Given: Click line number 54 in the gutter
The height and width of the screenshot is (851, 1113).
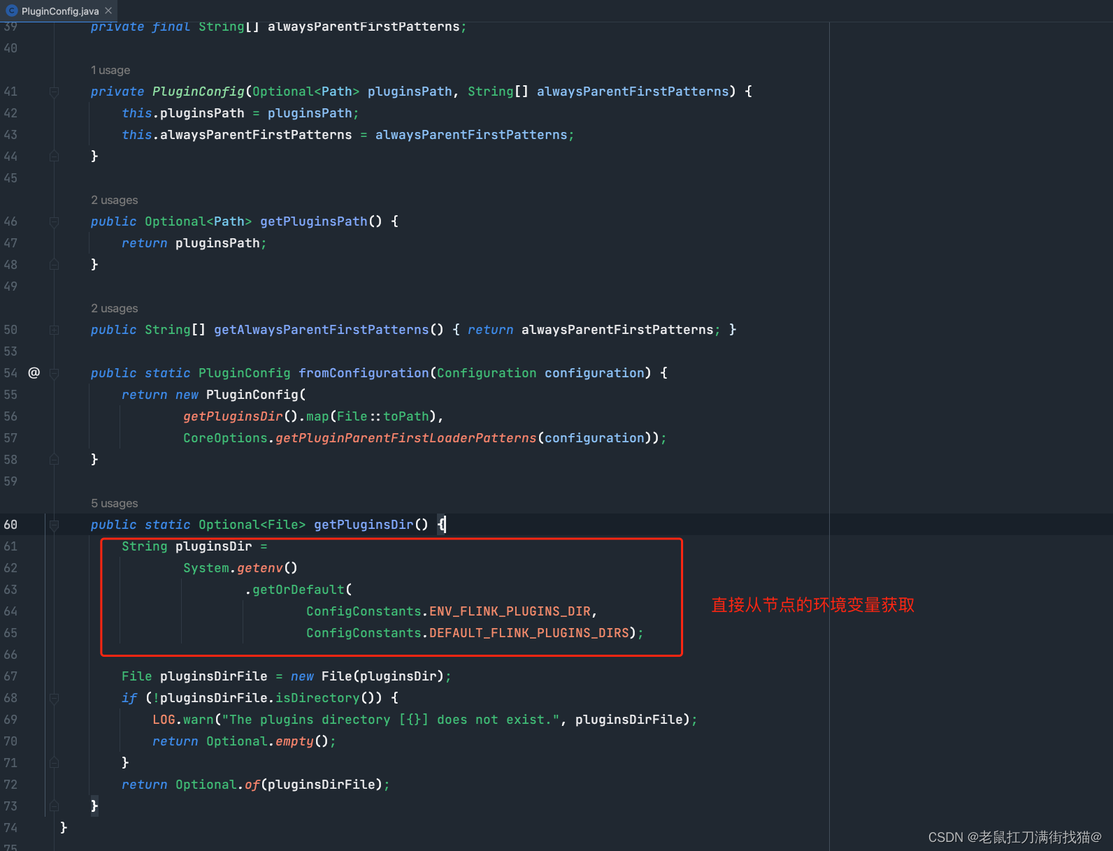Looking at the screenshot, I should (10, 373).
